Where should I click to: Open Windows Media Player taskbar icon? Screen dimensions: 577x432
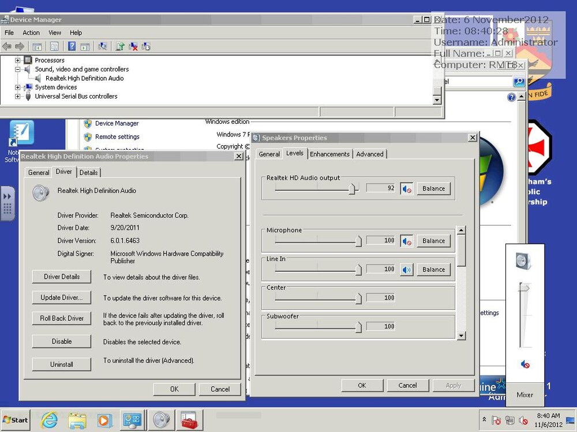[x=104, y=420]
